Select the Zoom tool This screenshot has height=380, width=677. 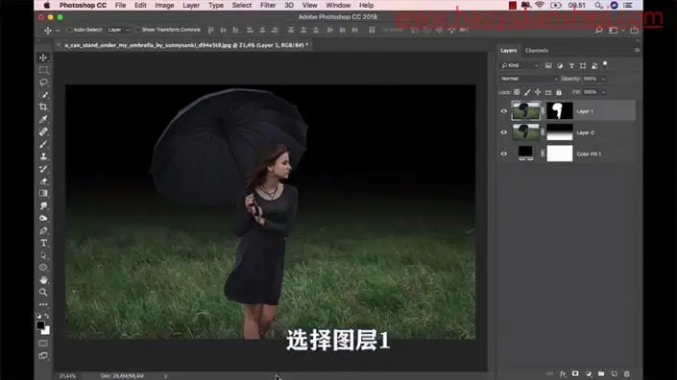[x=43, y=293]
